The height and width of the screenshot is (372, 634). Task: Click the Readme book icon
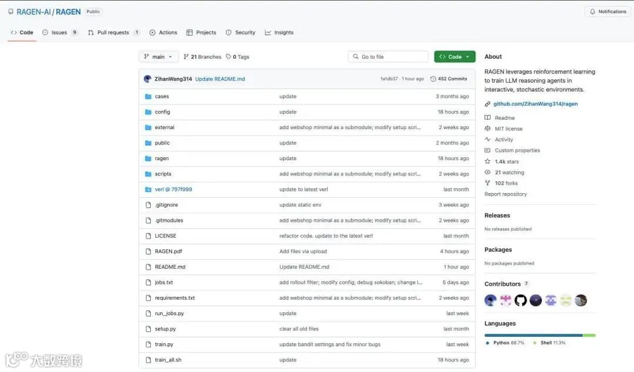(487, 118)
